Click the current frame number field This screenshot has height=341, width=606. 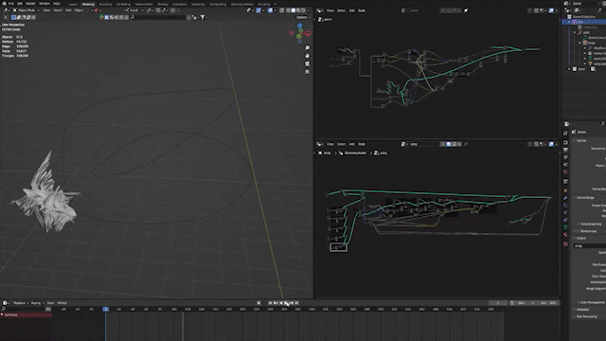coord(497,303)
